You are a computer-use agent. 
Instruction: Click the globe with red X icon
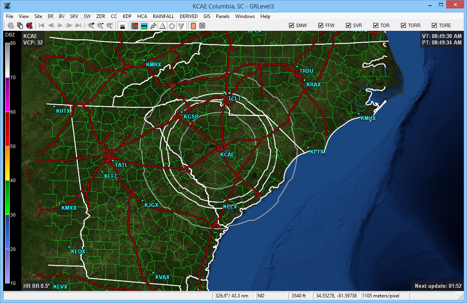(x=29, y=26)
